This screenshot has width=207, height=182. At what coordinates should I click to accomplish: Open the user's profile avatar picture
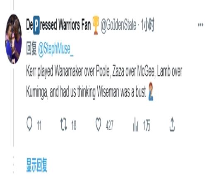pyautogui.click(x=13, y=39)
